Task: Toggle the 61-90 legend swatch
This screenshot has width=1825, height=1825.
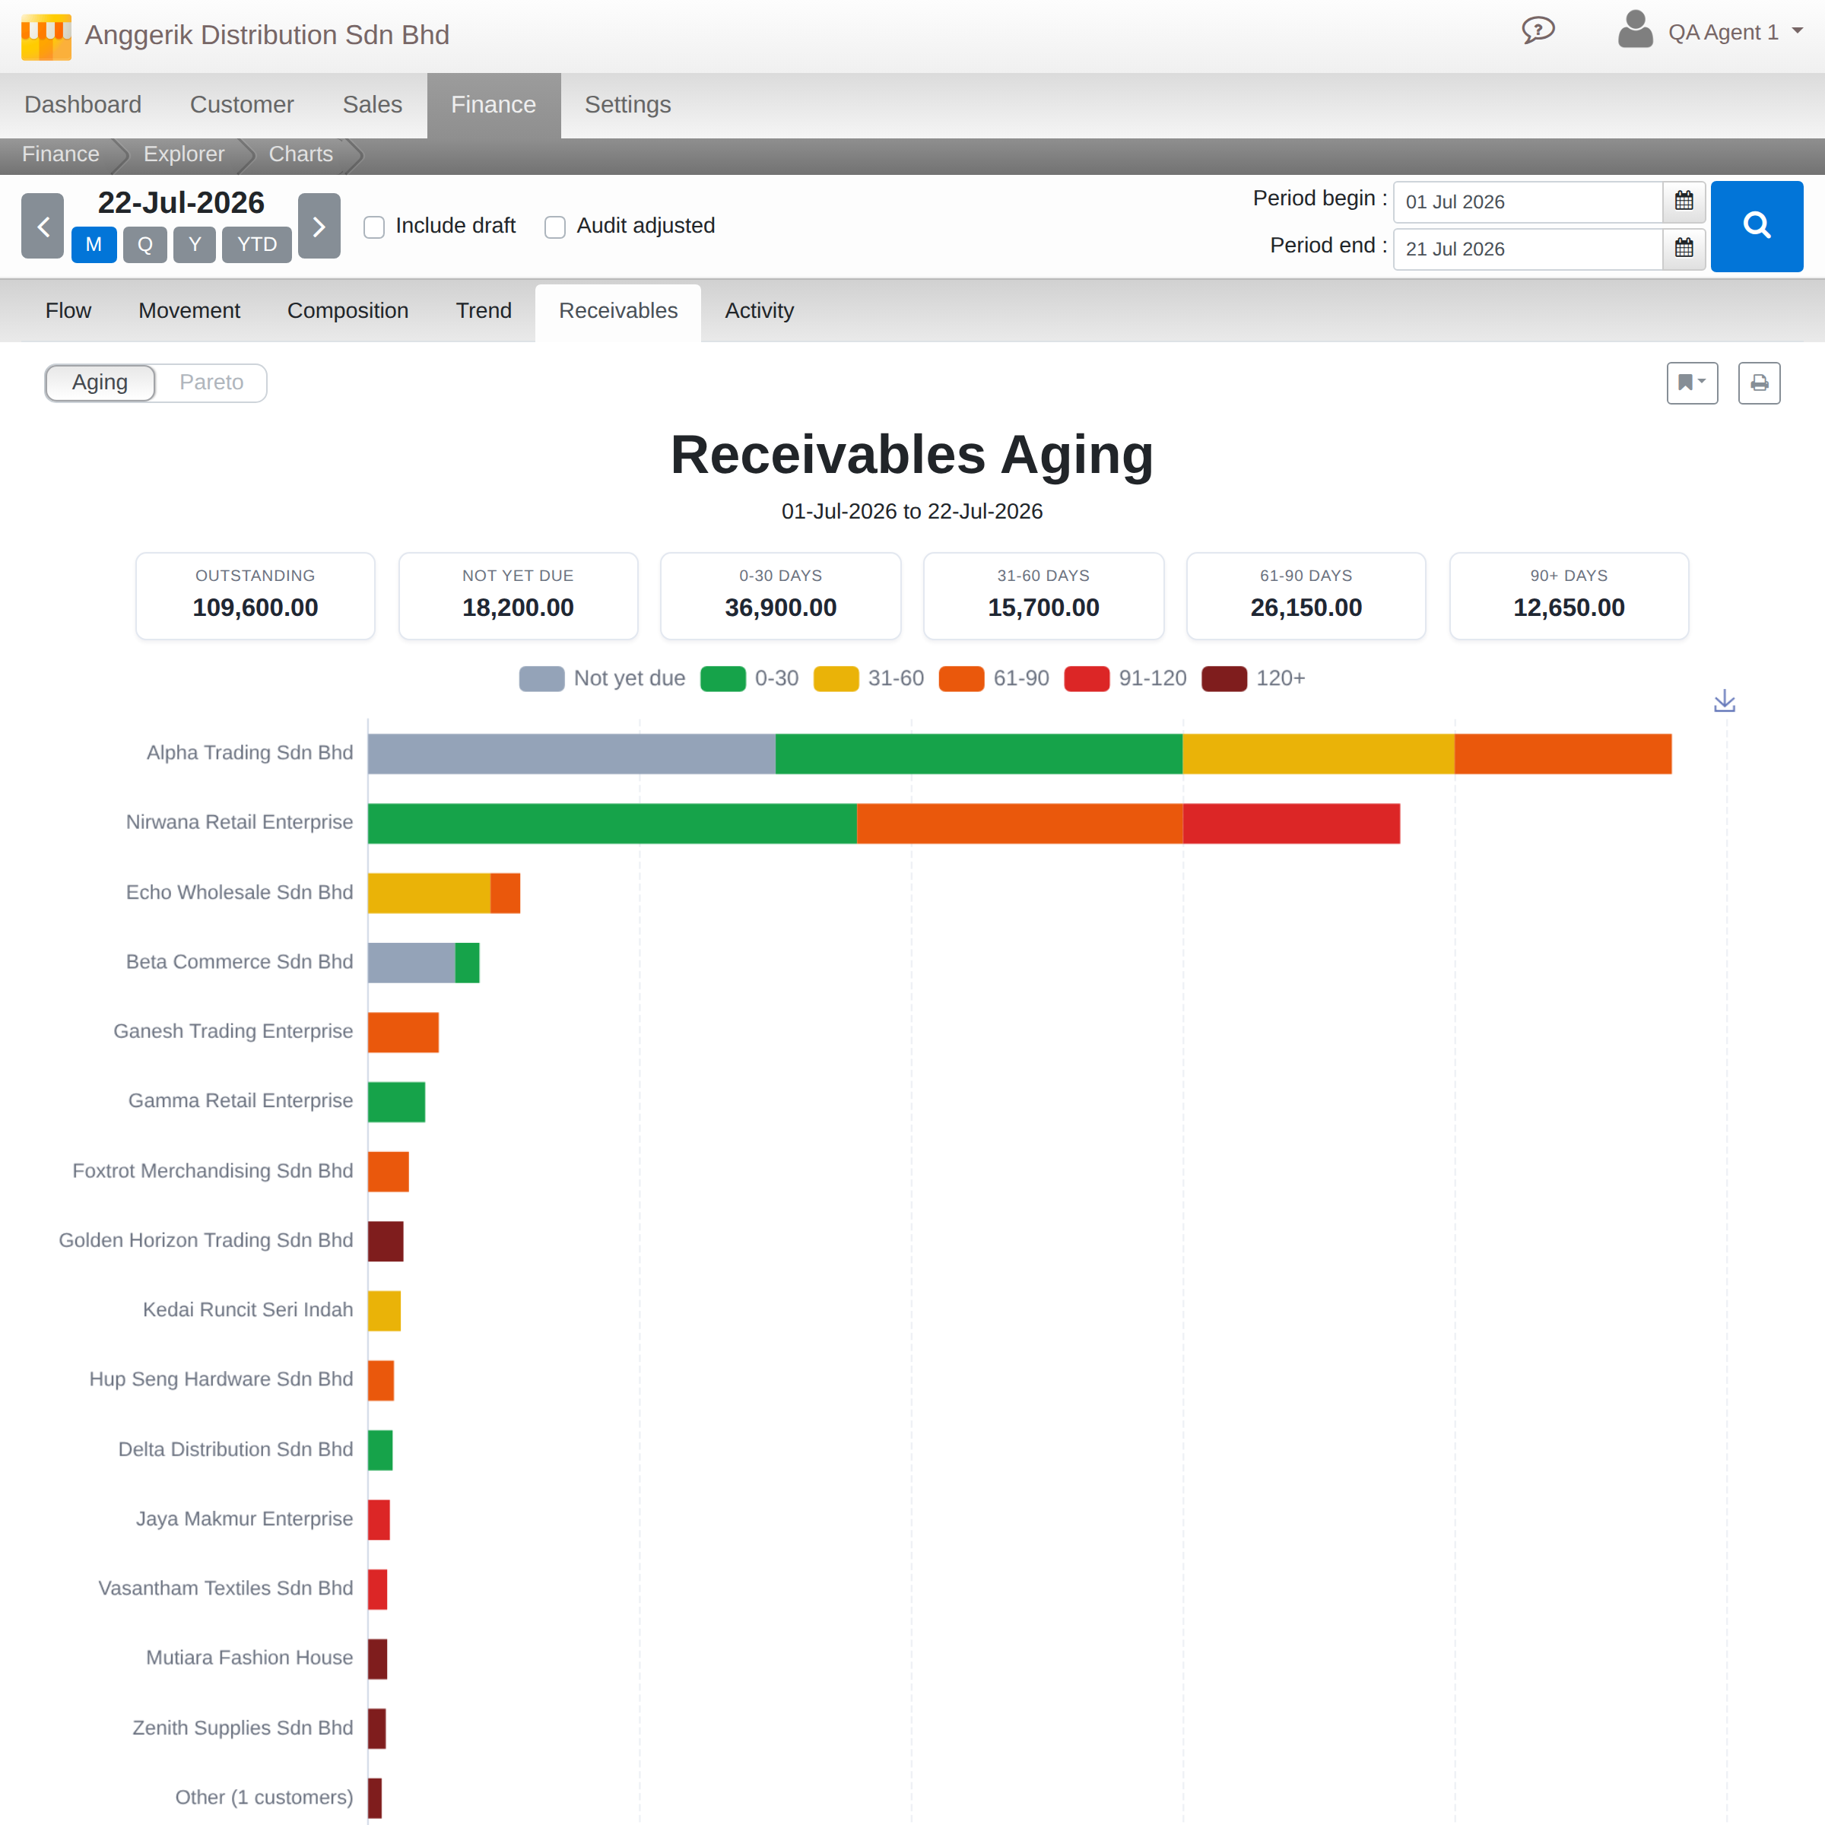Action: point(960,679)
